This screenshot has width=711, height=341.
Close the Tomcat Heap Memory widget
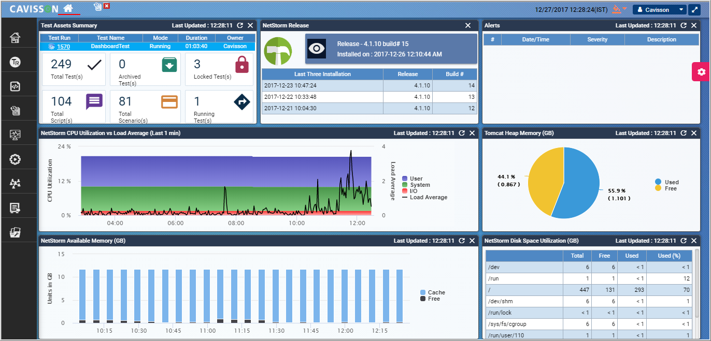(x=694, y=133)
